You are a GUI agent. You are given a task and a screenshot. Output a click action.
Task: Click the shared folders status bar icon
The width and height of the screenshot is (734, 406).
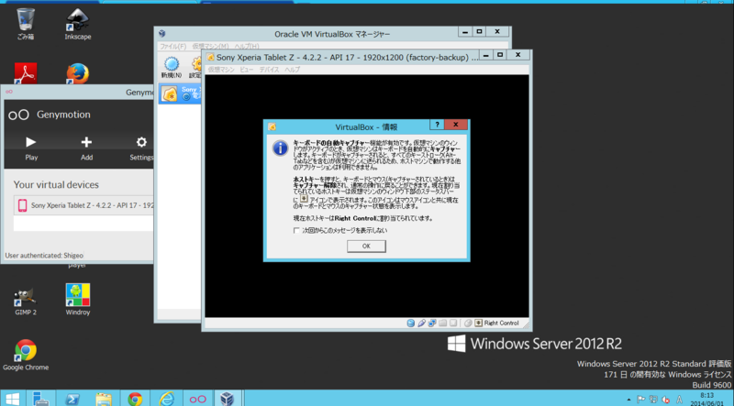(442, 324)
